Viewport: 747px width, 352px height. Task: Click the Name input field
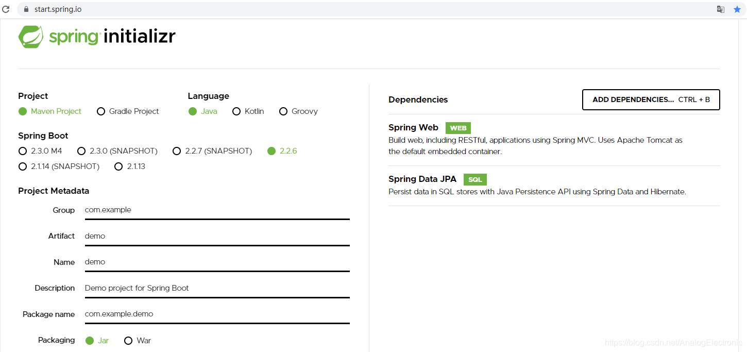217,262
